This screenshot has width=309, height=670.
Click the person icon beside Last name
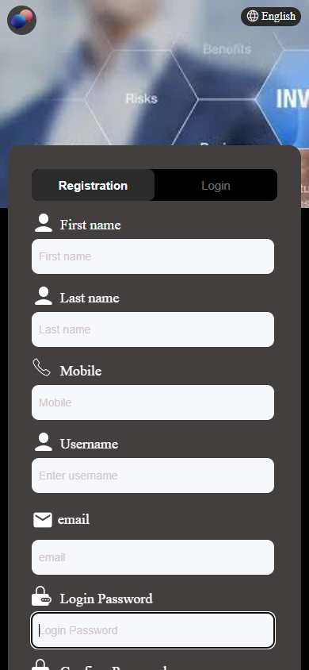[43, 296]
